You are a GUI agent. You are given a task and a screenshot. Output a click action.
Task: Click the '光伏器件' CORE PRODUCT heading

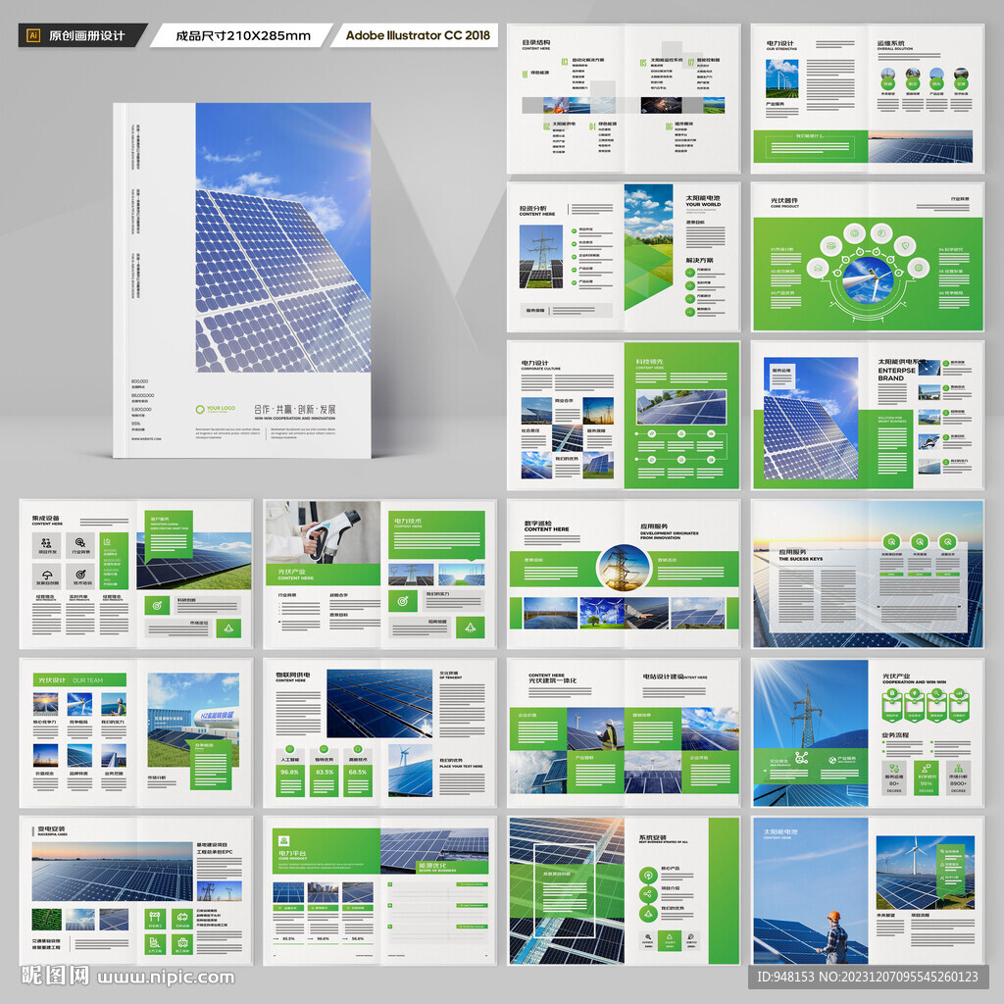point(784,202)
